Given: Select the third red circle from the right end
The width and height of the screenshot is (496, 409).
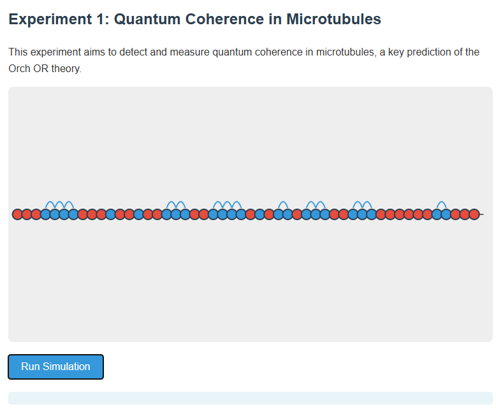Looking at the screenshot, I should 455,214.
